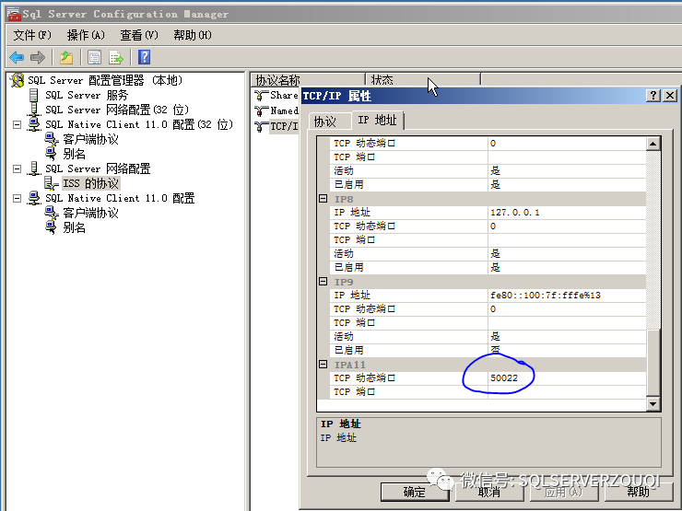Click the 取消 button
This screenshot has width=682, height=511.
pyautogui.click(x=488, y=492)
